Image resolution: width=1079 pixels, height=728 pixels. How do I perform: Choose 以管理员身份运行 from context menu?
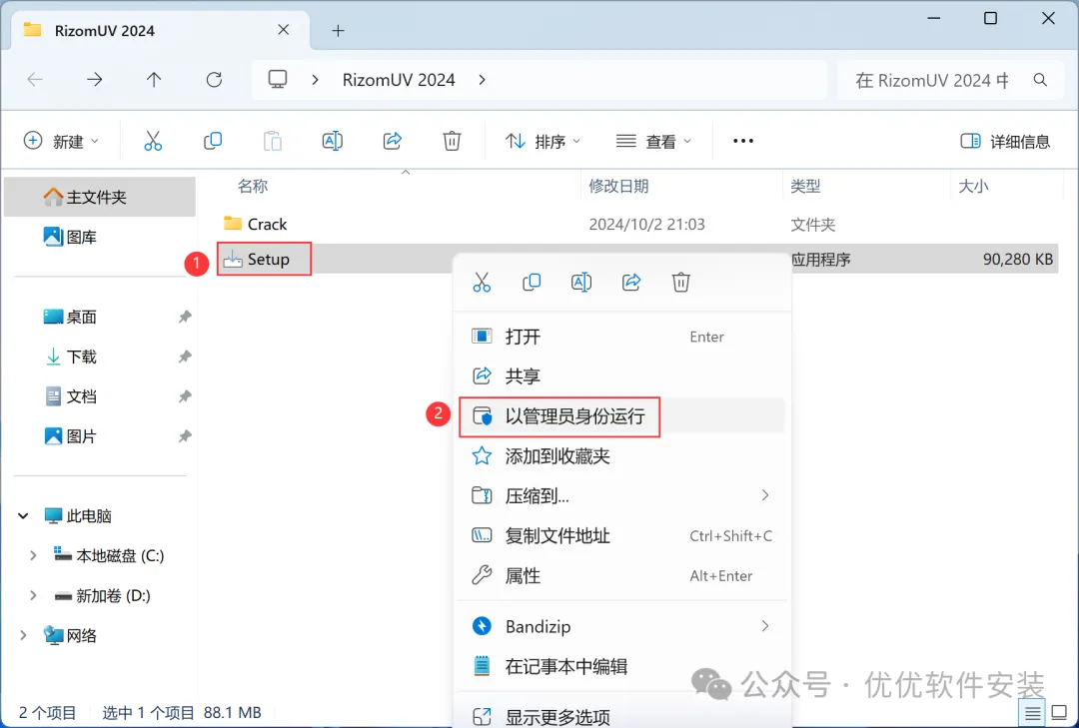pos(621,415)
